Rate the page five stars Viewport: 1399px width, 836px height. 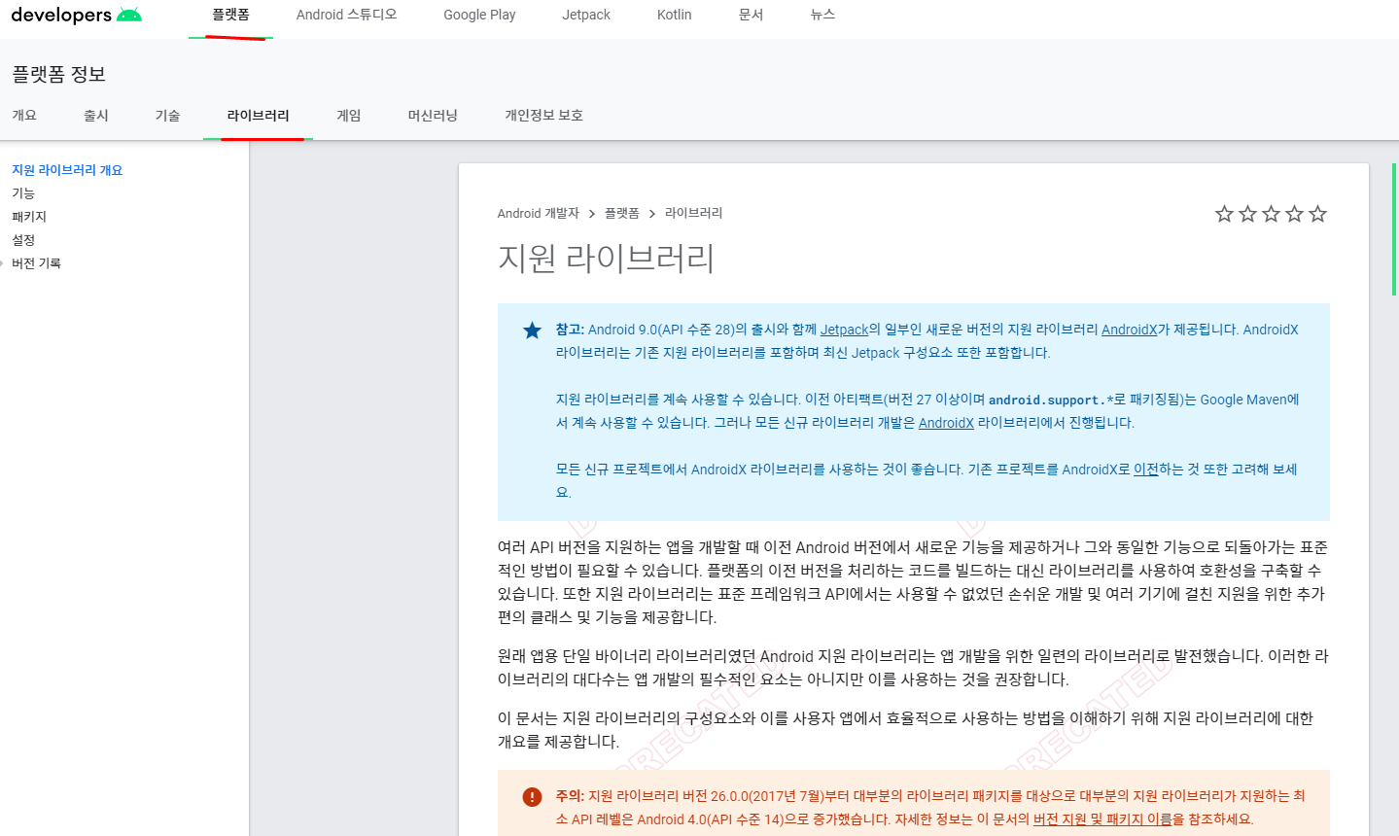(1317, 214)
